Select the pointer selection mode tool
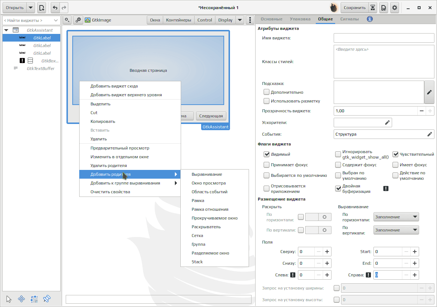This screenshot has height=307, width=437. coord(9,299)
